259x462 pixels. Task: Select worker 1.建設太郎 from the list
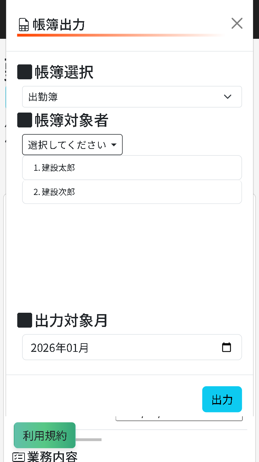(132, 168)
